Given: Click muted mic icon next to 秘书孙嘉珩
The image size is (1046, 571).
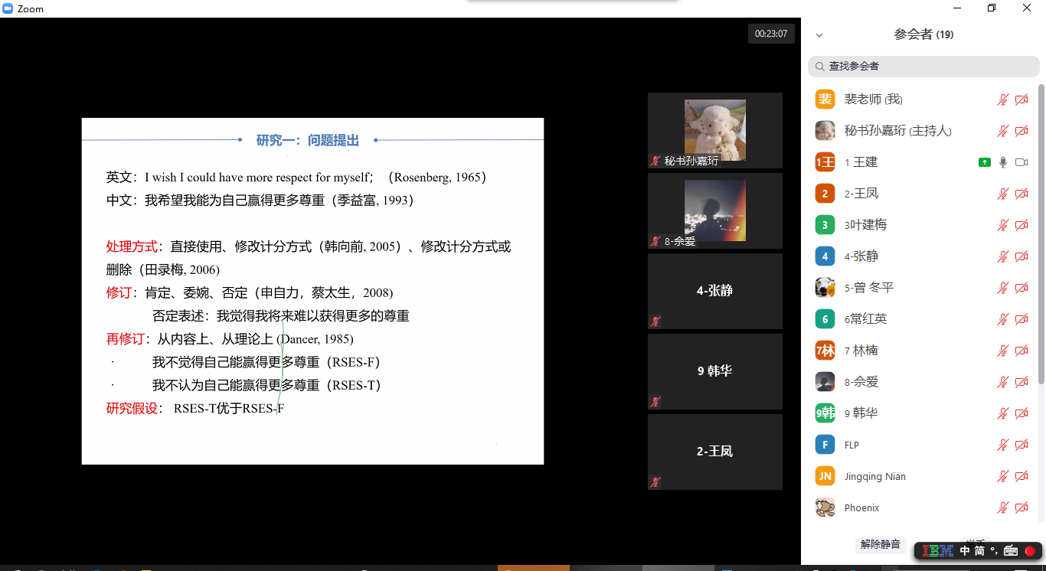Looking at the screenshot, I should pos(1003,131).
